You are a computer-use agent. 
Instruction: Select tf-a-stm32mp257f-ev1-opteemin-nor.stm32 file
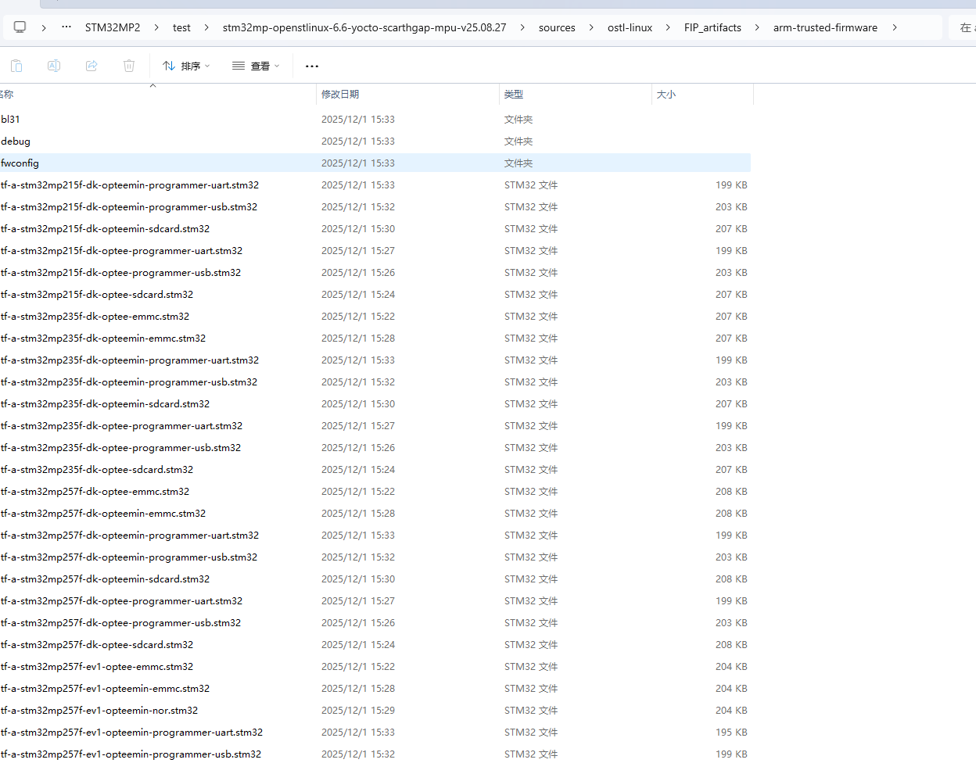tap(375, 711)
